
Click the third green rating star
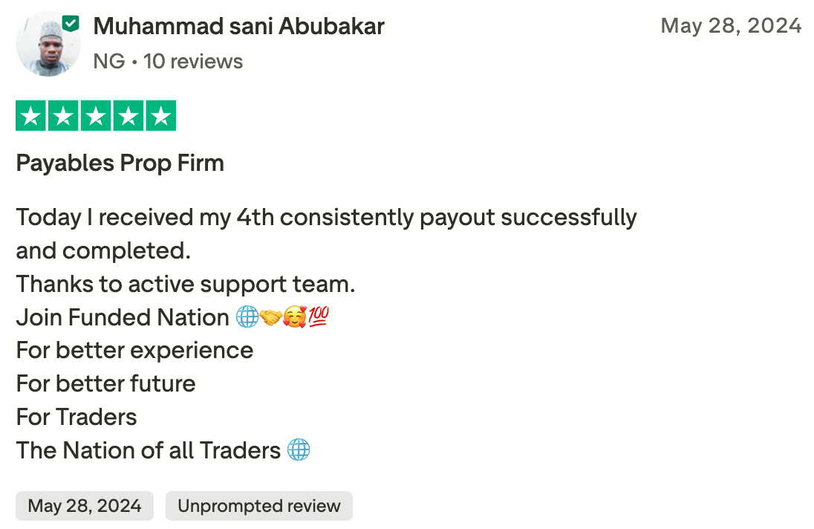(96, 116)
